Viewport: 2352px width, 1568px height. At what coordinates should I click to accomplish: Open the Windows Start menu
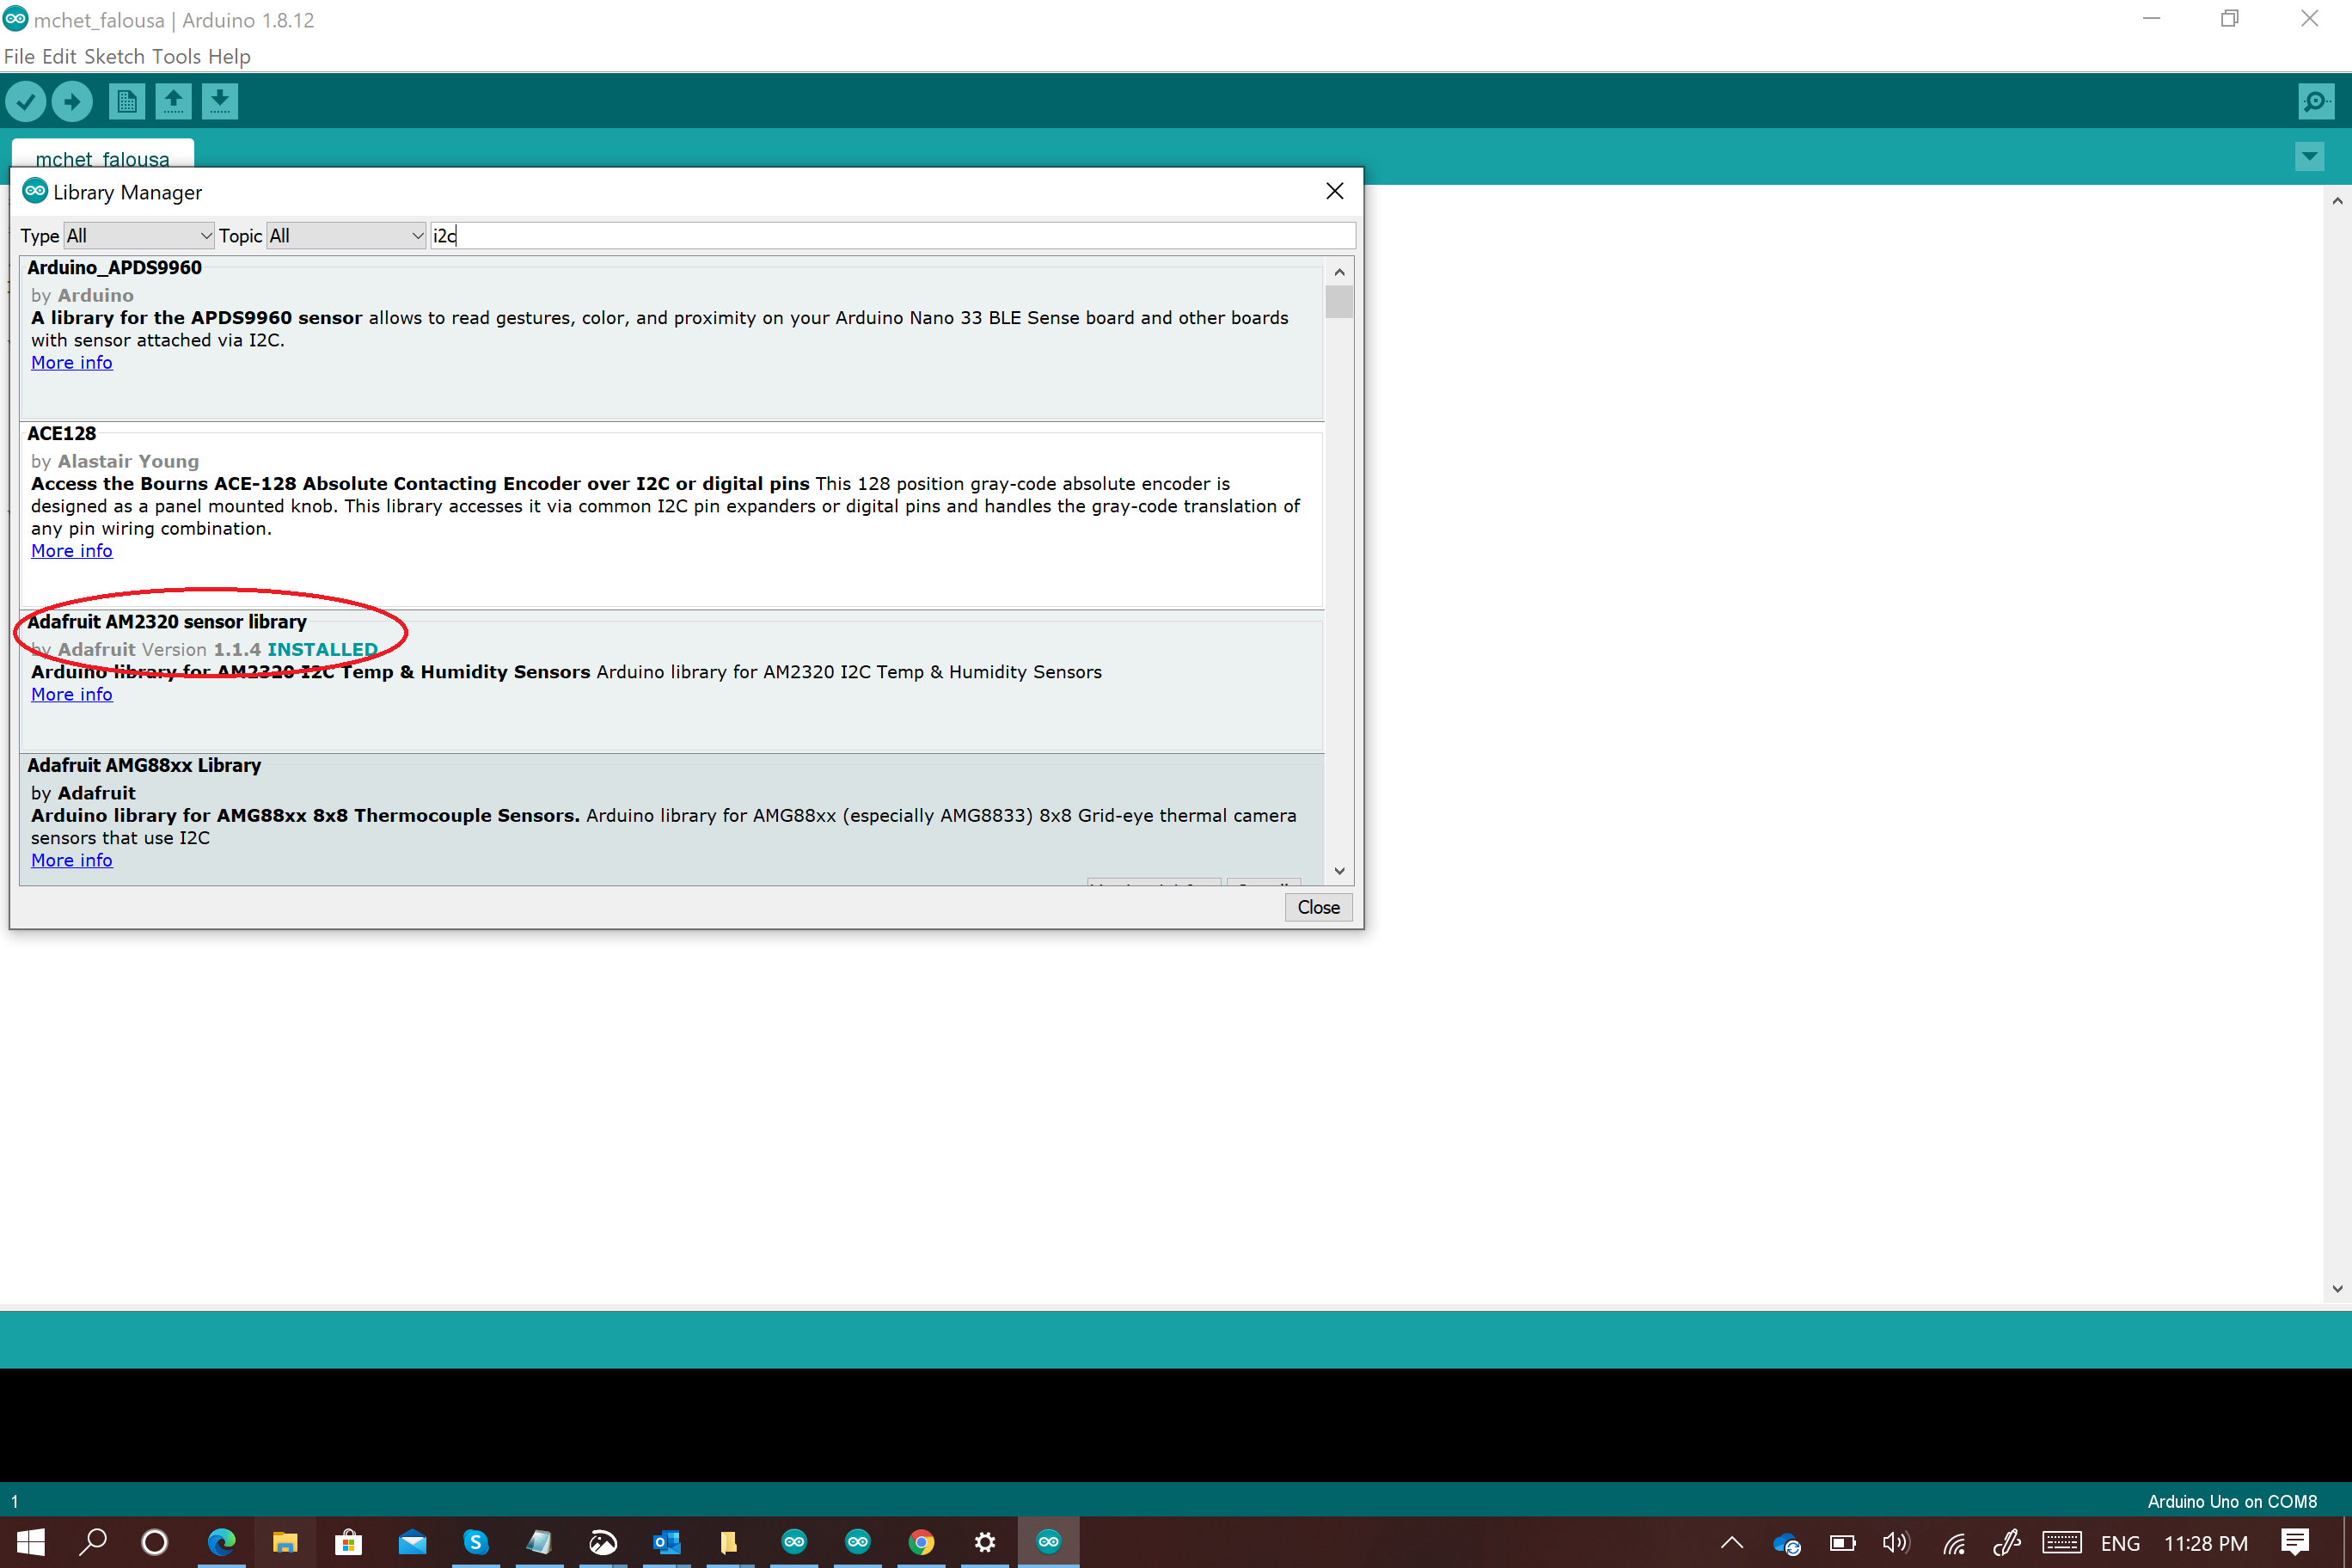pos(30,1542)
